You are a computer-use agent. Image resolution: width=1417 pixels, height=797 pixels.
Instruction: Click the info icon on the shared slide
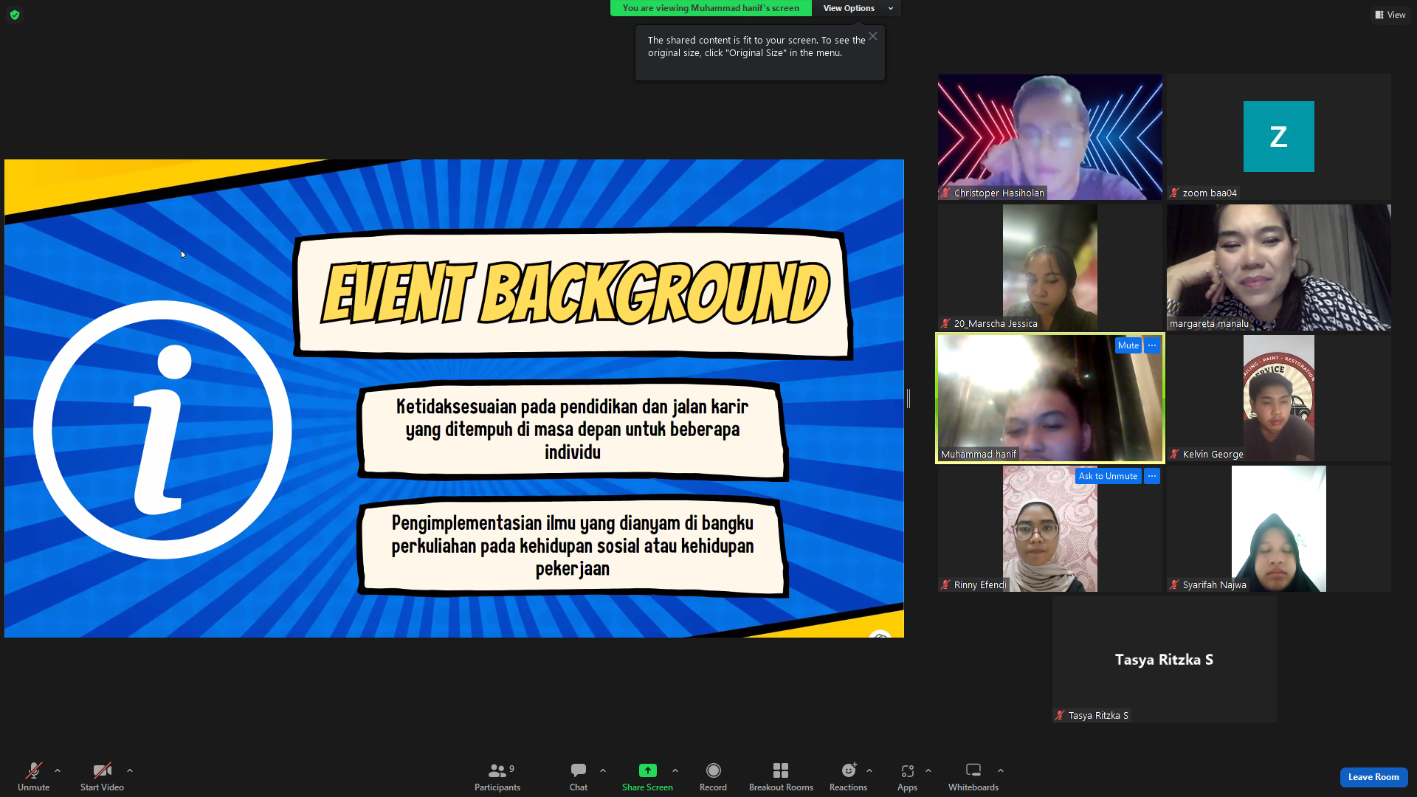click(x=162, y=429)
